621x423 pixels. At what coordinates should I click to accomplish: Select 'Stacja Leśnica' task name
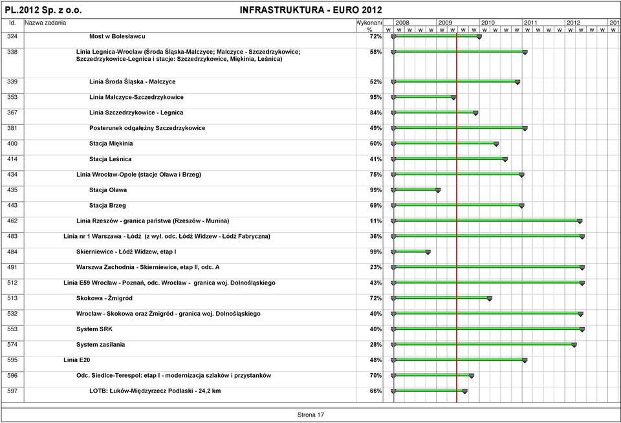(110, 159)
